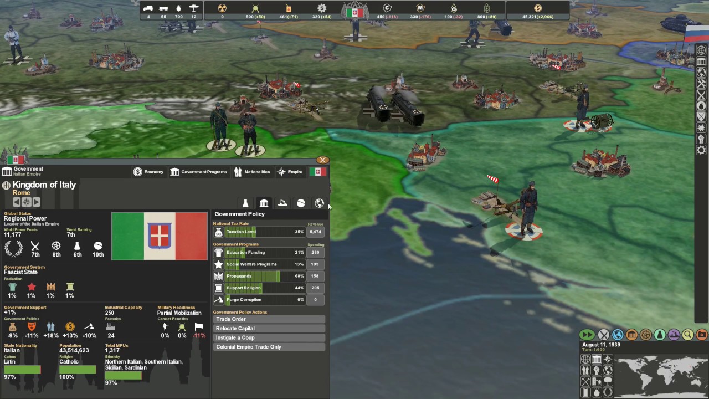Open the sphere resources sub-tab

[x=301, y=203]
